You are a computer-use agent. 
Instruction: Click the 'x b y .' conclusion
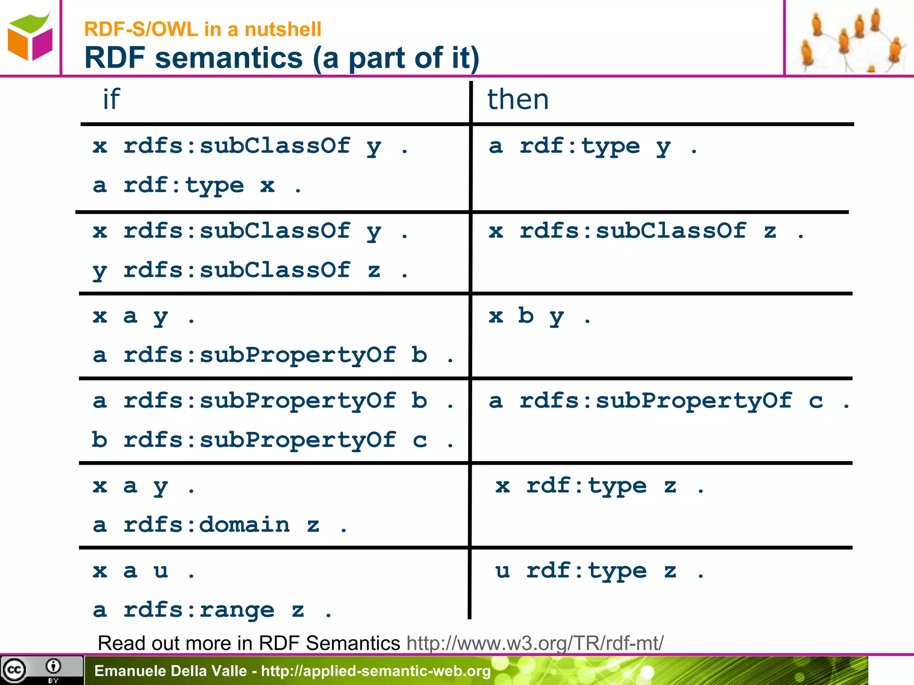(x=539, y=316)
